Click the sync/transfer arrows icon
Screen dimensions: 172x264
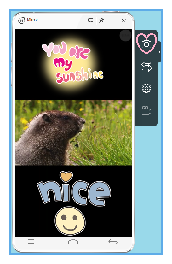tap(146, 66)
